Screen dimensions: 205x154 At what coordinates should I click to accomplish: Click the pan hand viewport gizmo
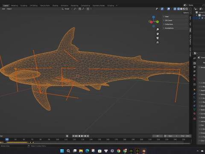(x=158, y=34)
